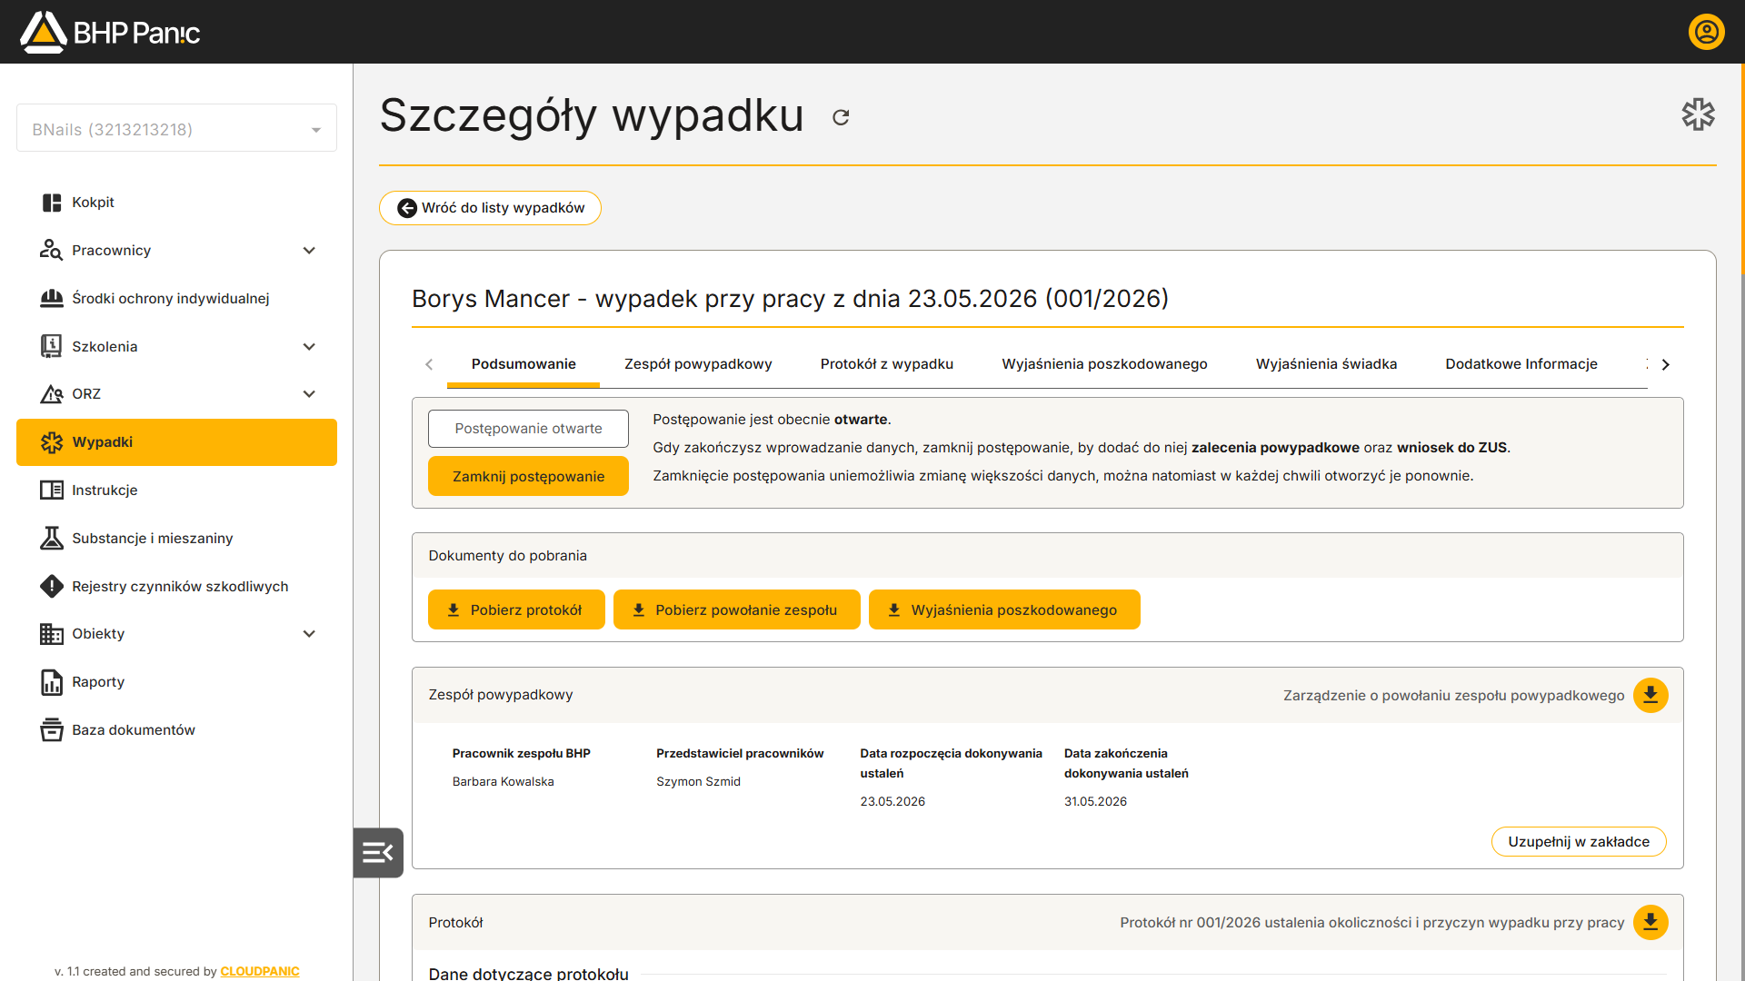This screenshot has width=1745, height=981.
Task: Click Pobierz protokół button
Action: 516,609
